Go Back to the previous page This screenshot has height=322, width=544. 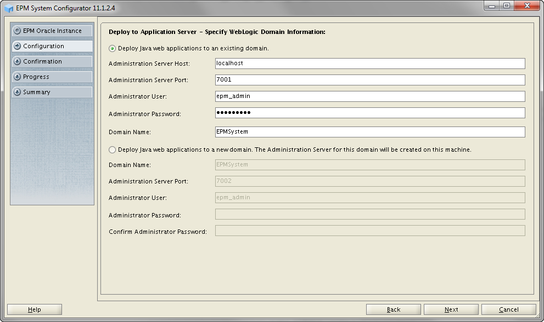[x=394, y=309]
